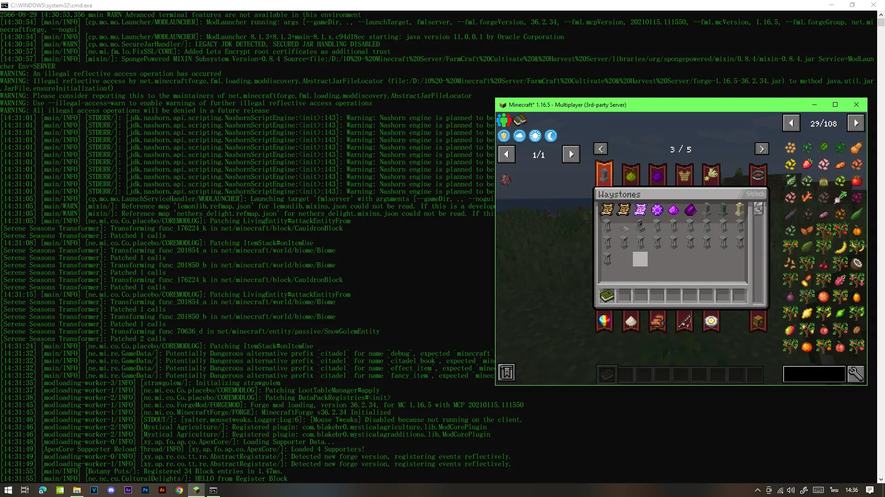Open Google Chrome from the taskbar

[x=179, y=490]
